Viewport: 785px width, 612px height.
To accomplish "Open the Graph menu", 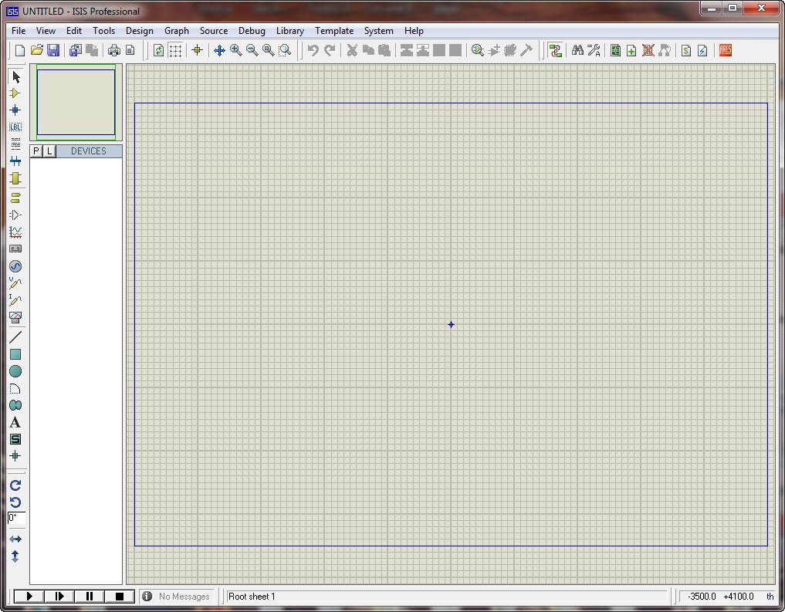I will tap(177, 31).
